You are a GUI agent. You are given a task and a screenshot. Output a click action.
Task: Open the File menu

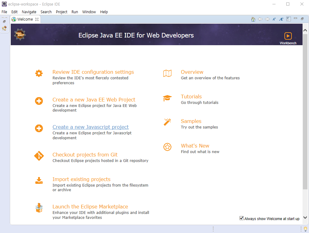[x=4, y=12]
